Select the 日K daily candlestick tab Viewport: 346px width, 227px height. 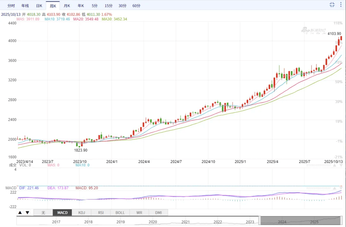(x=39, y=6)
